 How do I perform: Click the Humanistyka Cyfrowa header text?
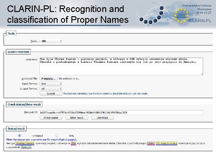click(197, 6)
